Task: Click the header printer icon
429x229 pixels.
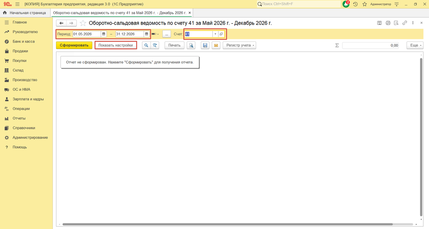Action: pos(388,23)
